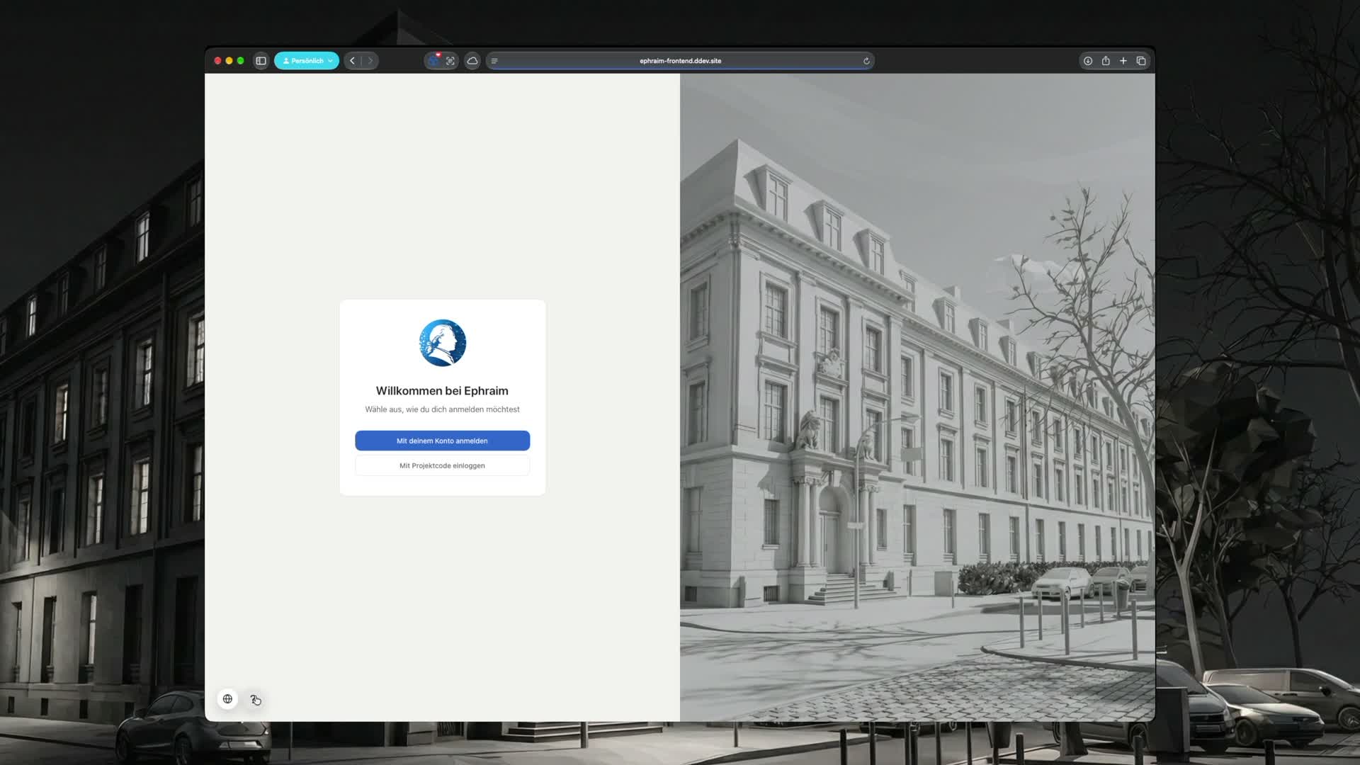Open a new tab with plus

coord(1123,61)
